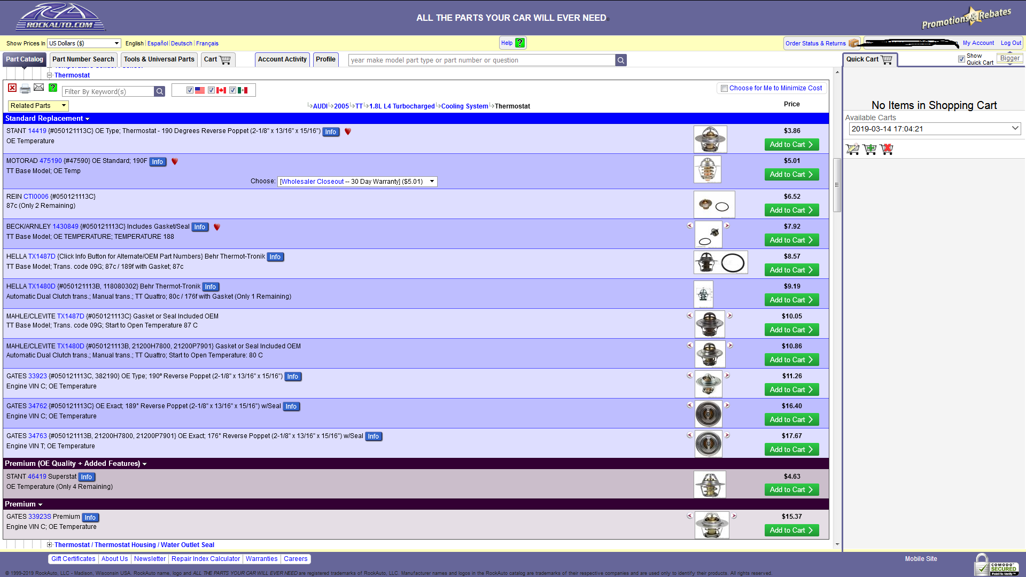1026x577 pixels.
Task: Click the RockAuto.com logo
Action: (x=60, y=17)
